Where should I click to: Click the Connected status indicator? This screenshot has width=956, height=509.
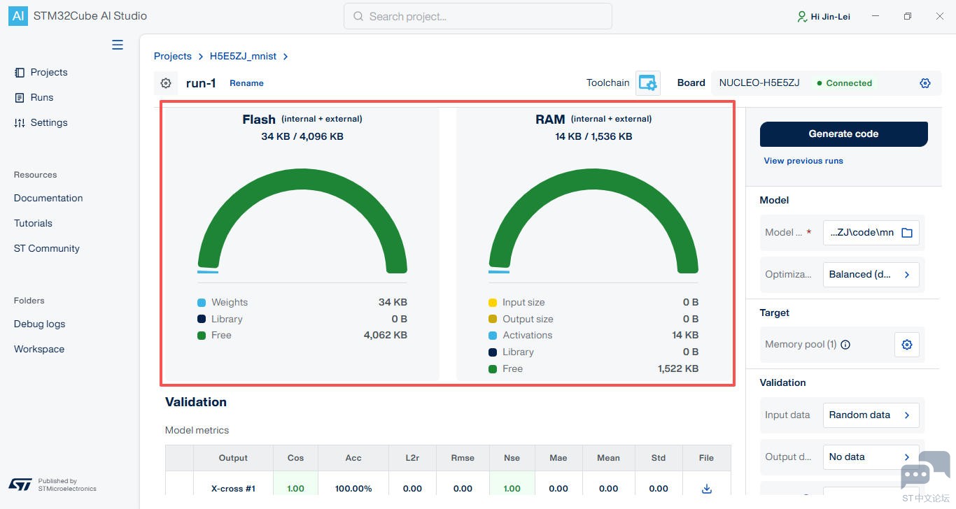click(844, 83)
